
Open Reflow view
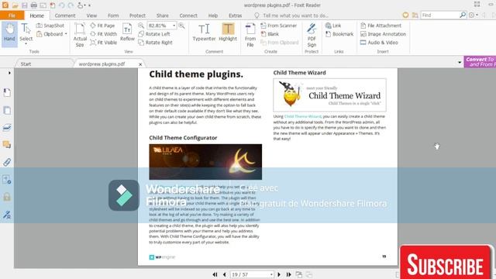127,33
